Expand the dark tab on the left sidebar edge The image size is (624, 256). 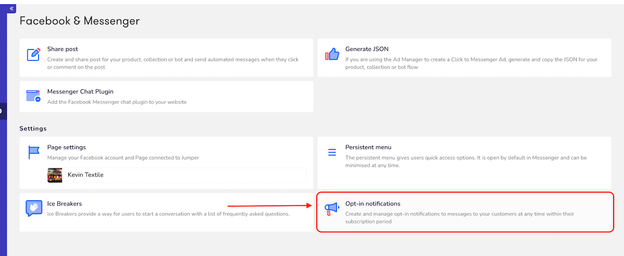coord(3,111)
